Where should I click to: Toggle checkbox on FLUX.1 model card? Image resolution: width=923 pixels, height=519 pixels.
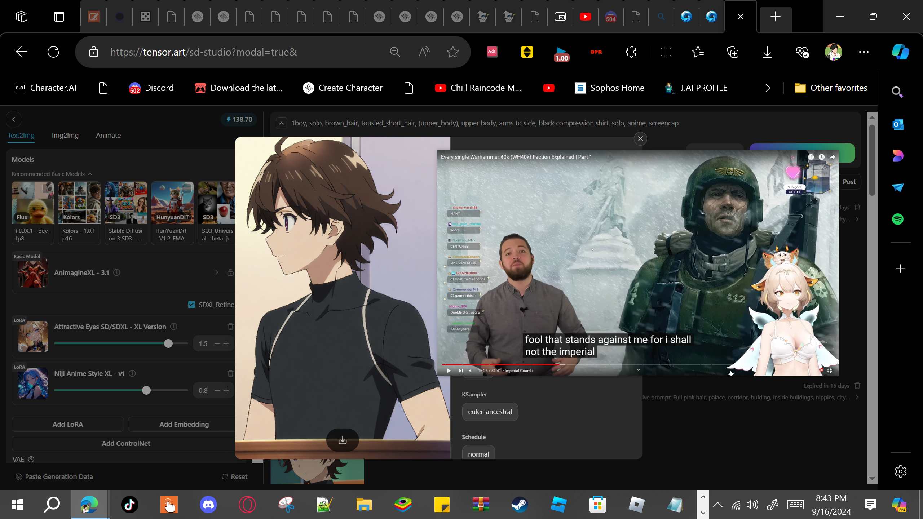(47, 188)
